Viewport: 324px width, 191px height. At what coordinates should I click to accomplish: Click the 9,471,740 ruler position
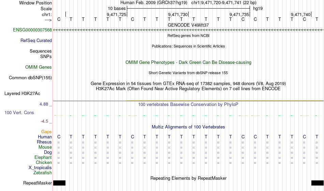coord(300,14)
